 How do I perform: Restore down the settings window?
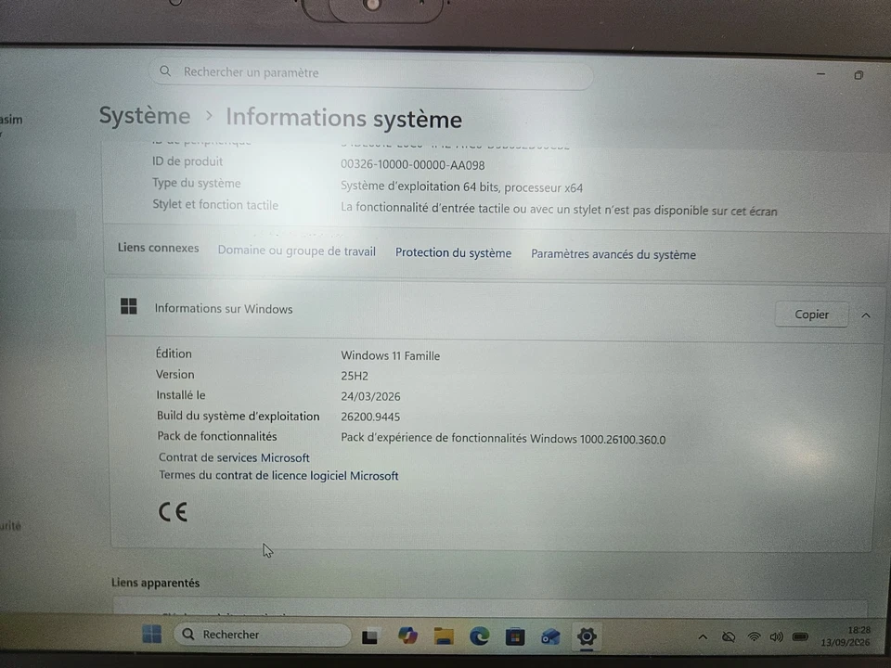(859, 75)
